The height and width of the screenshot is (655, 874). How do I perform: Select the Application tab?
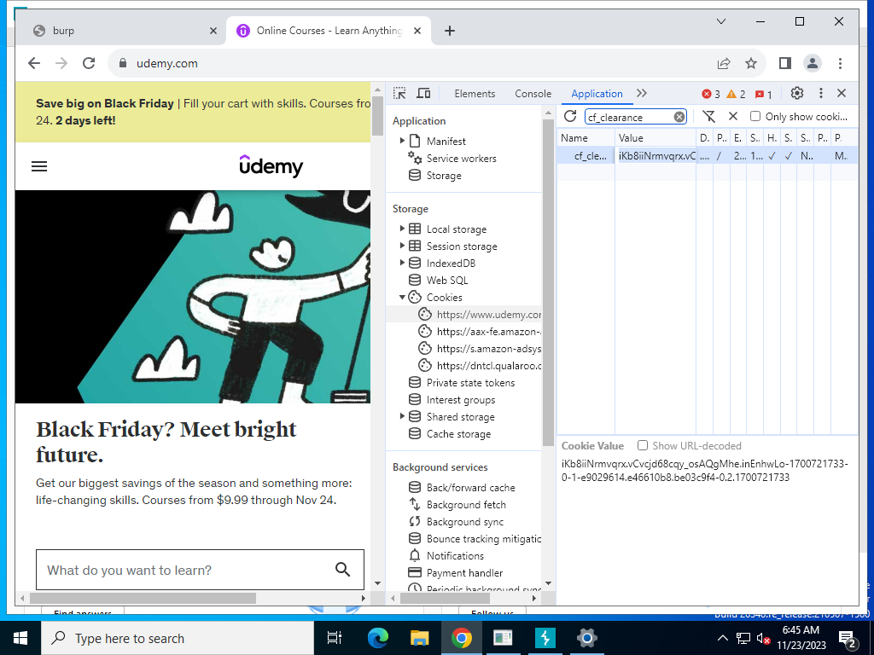click(597, 94)
